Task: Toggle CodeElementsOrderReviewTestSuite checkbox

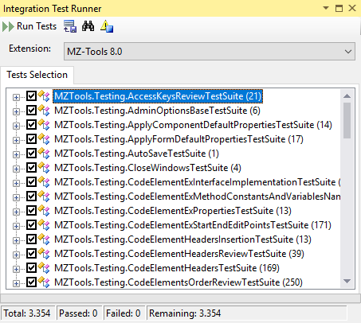Action: coord(31,282)
